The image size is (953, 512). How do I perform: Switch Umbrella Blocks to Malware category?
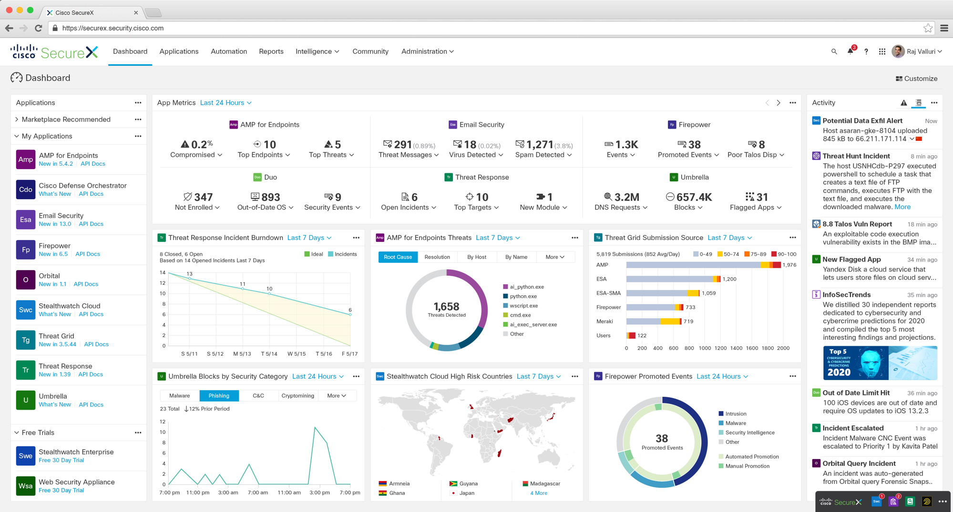180,396
